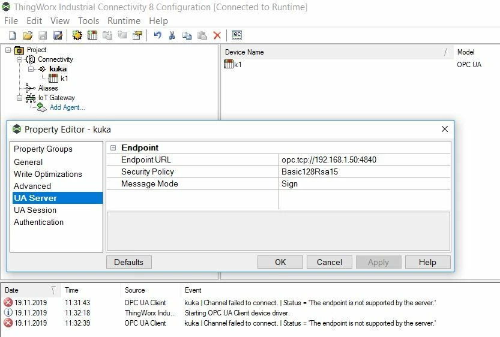Click the grayed-out New Tag Group icon
Image resolution: width=500 pixels, height=337 pixels.
point(107,35)
